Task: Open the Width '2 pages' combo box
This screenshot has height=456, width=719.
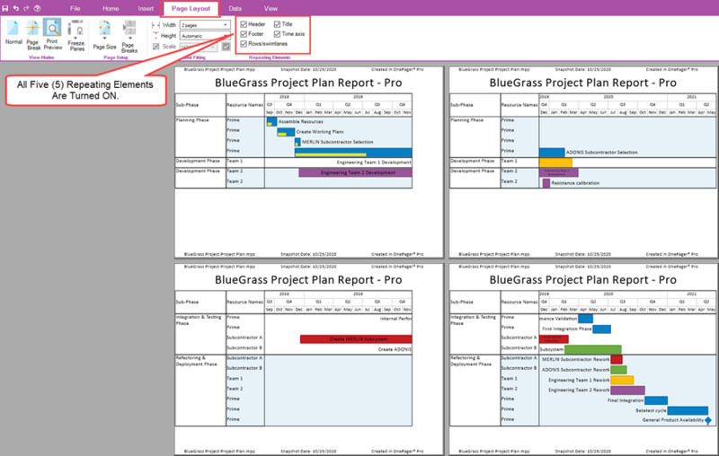Action: (x=205, y=25)
